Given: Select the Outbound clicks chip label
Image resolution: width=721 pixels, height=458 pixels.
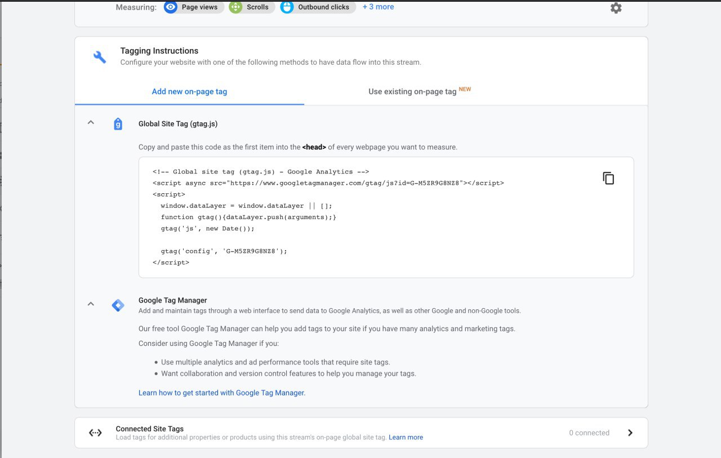Looking at the screenshot, I should 323,7.
